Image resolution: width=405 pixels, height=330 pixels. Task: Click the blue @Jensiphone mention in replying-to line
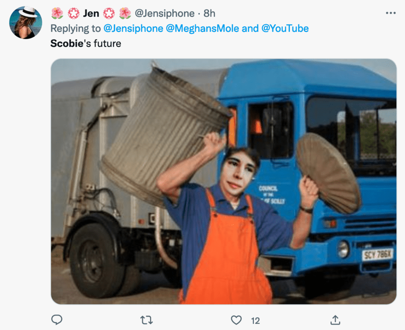click(x=134, y=28)
